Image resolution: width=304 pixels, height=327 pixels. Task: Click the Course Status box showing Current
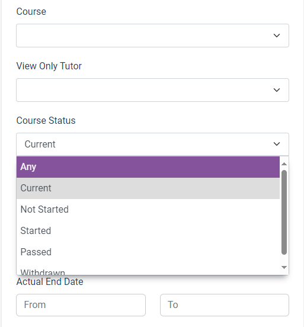coord(152,144)
